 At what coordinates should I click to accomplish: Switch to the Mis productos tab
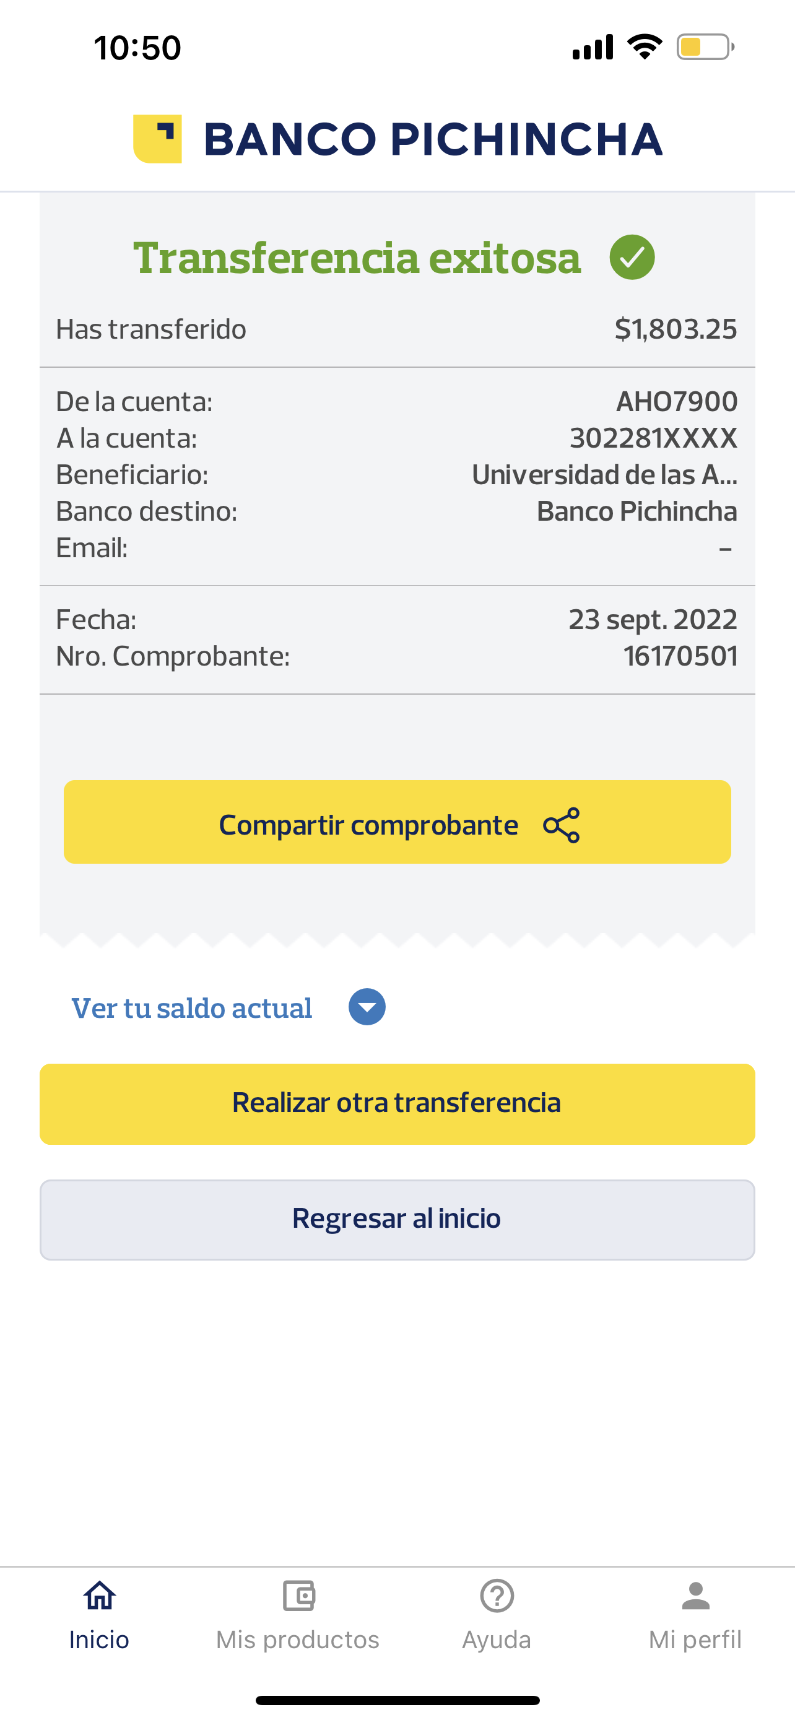click(x=298, y=1640)
